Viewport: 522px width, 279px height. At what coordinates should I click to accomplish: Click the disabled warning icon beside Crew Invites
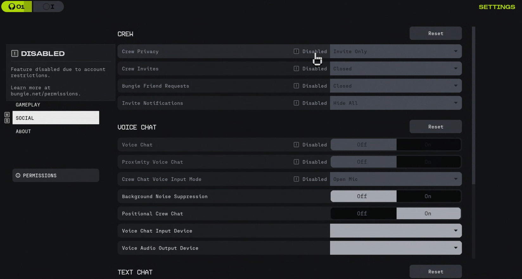point(296,69)
